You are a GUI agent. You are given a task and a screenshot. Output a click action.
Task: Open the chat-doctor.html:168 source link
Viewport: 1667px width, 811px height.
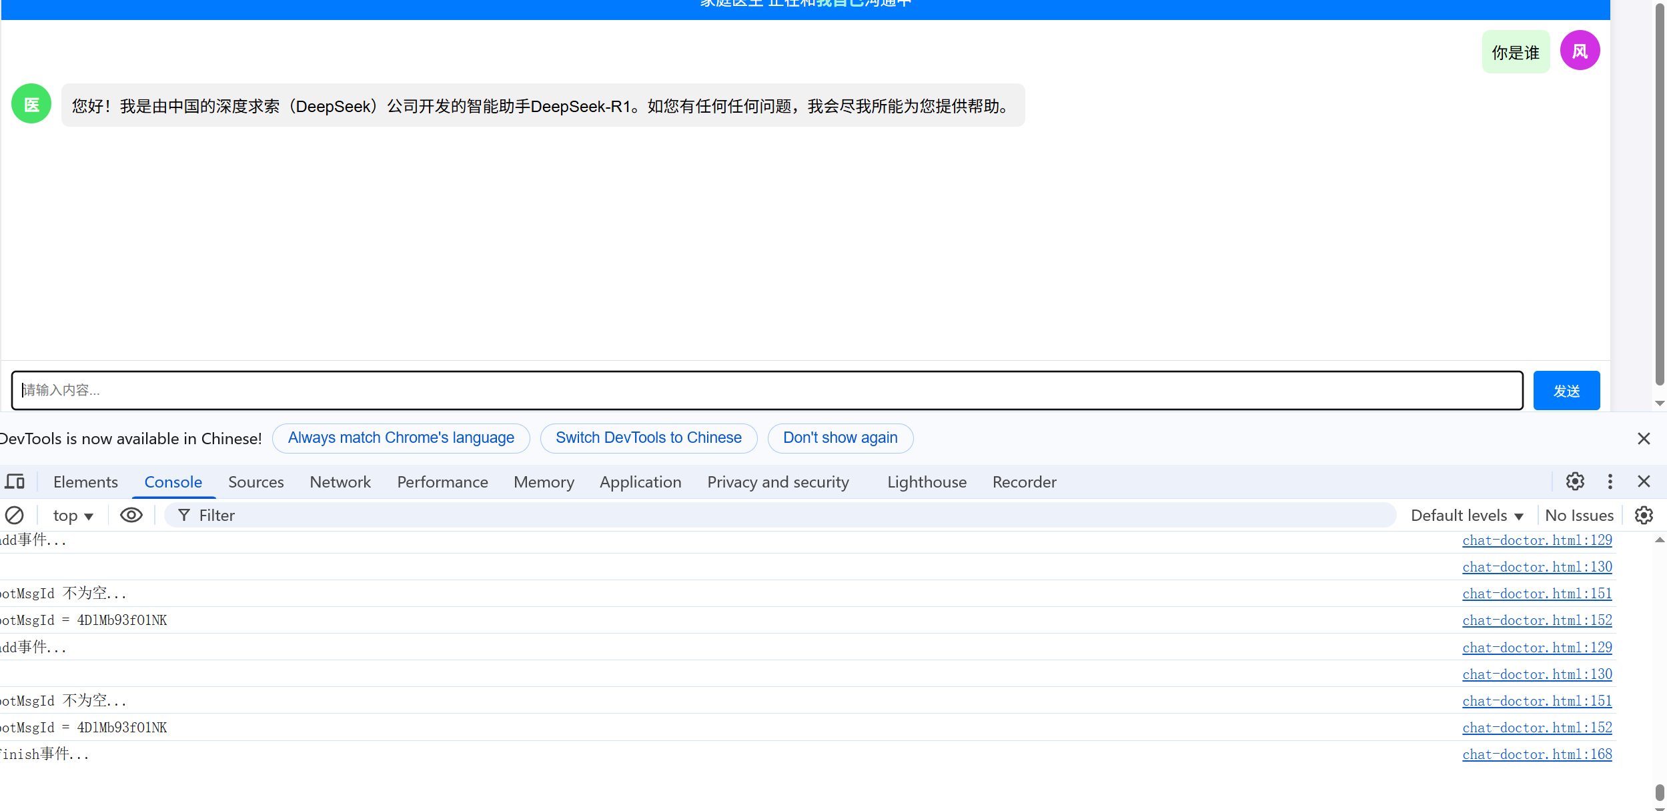point(1537,754)
